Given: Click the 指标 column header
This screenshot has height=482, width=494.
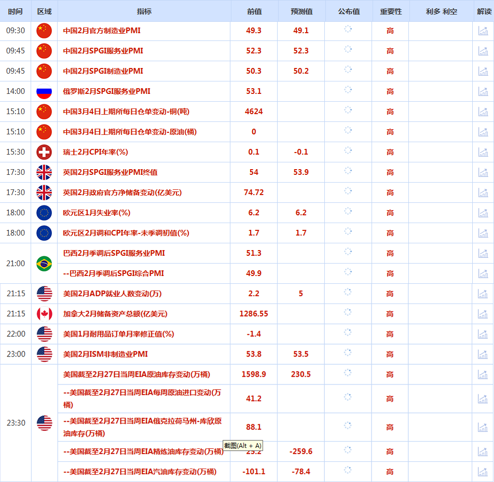Looking at the screenshot, I should (x=144, y=11).
